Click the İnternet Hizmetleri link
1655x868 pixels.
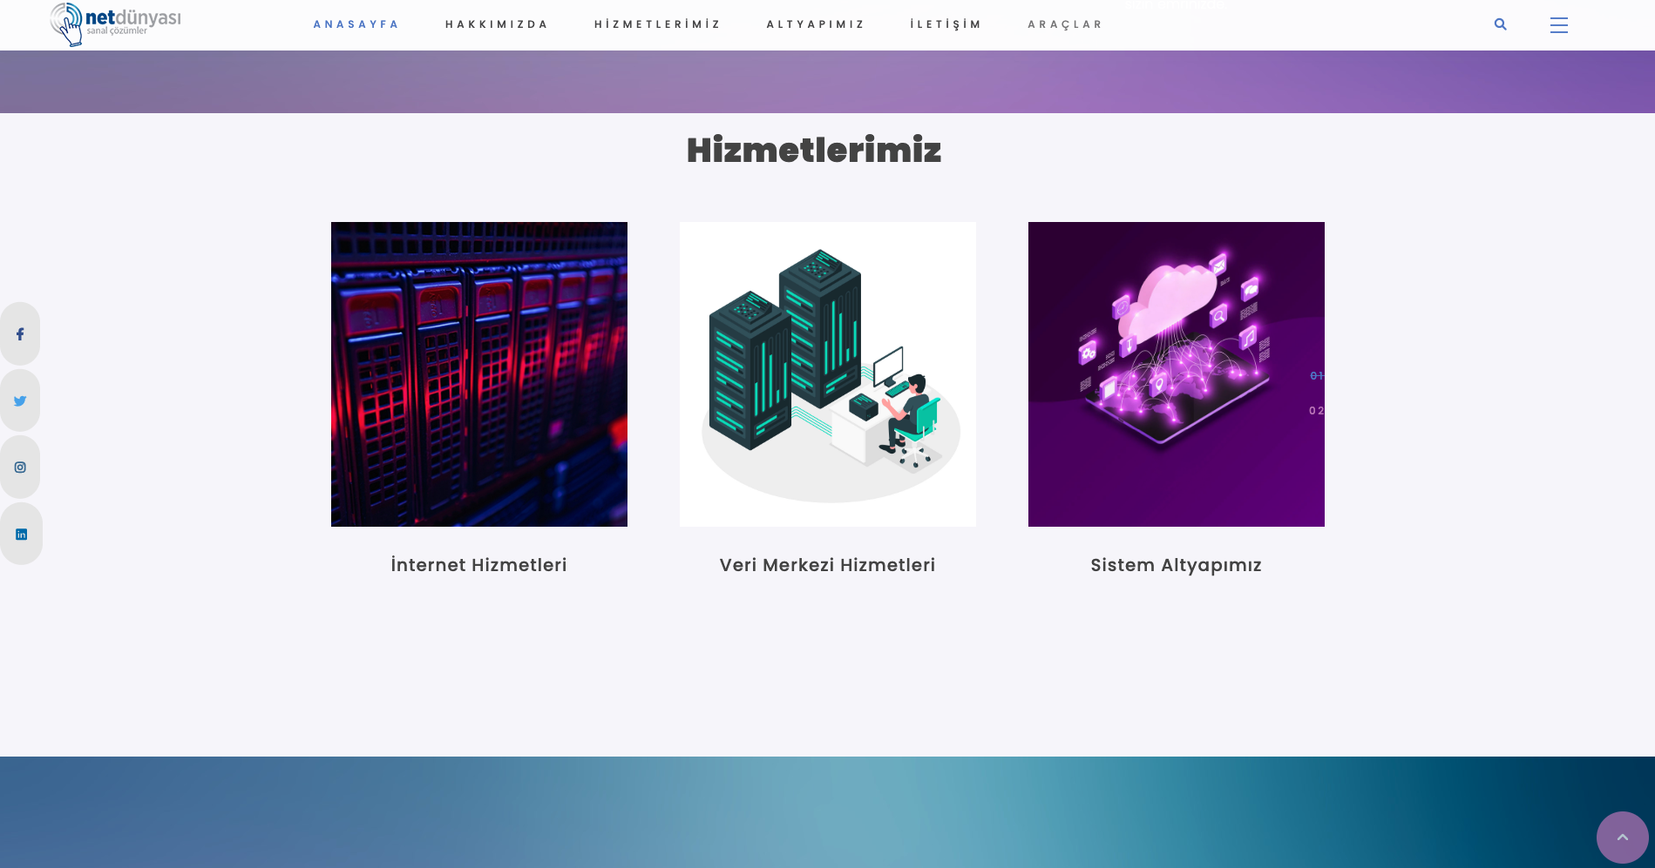pos(478,565)
